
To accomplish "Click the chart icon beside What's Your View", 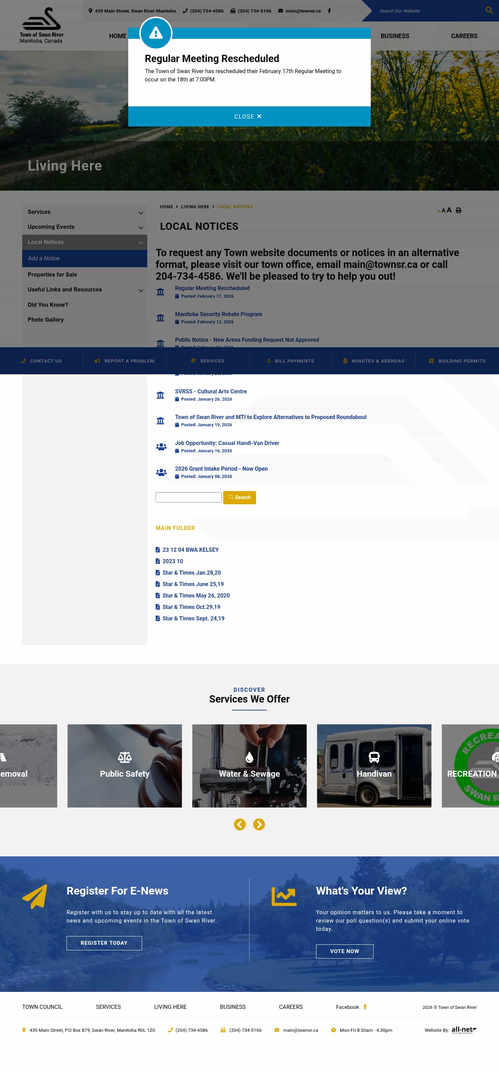I will click(x=284, y=896).
